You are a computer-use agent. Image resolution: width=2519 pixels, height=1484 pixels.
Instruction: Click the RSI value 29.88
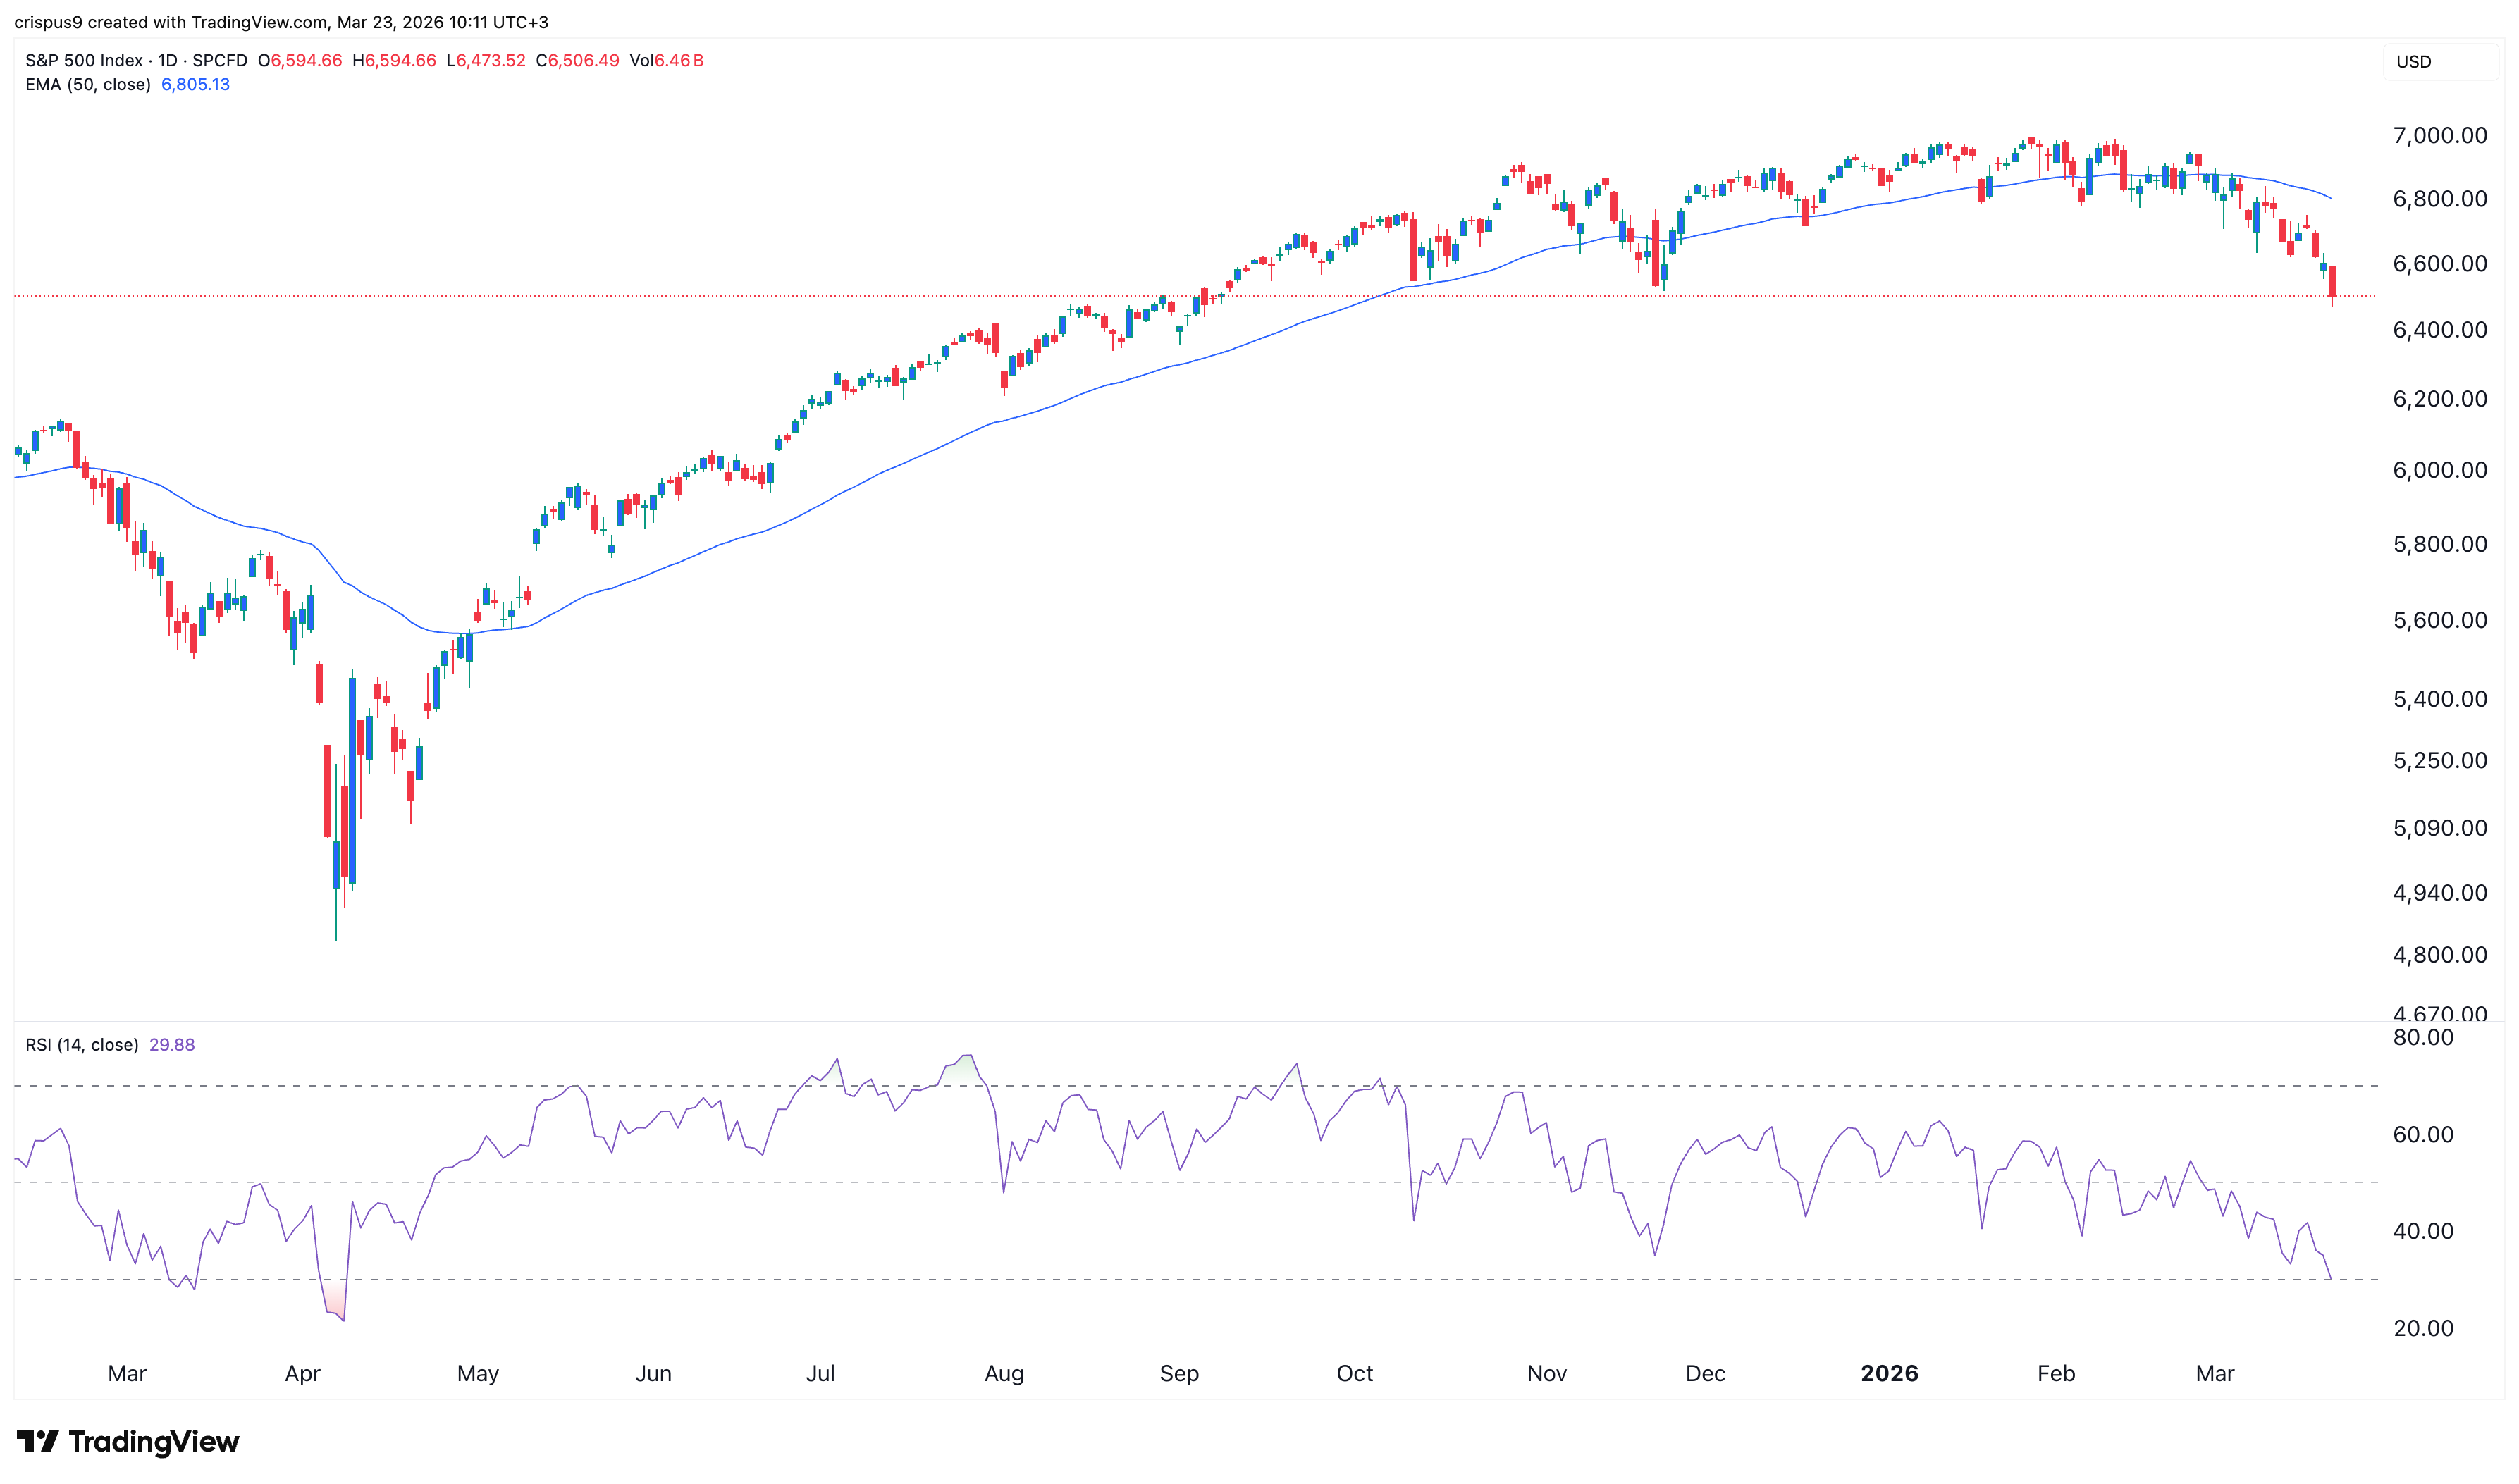(171, 1044)
